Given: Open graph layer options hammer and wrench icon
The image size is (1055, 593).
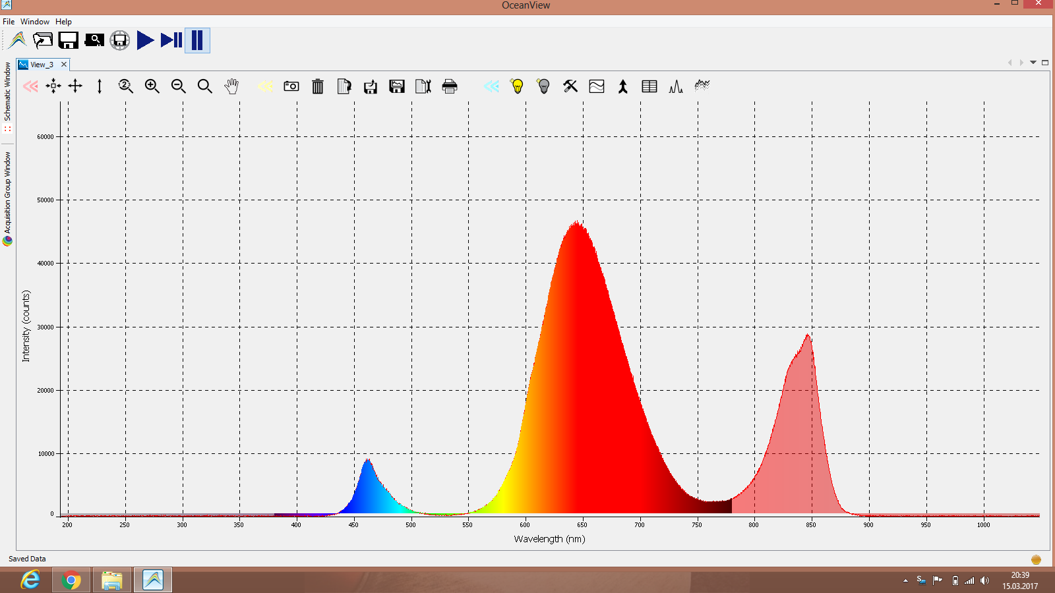Looking at the screenshot, I should point(570,86).
